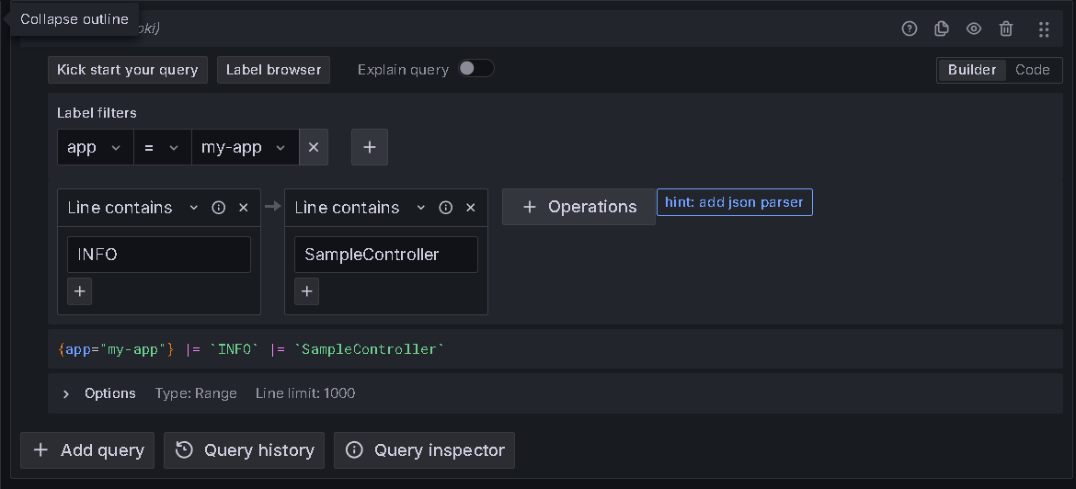Remove the app label filter
Image resolution: width=1076 pixels, height=489 pixels.
click(313, 147)
